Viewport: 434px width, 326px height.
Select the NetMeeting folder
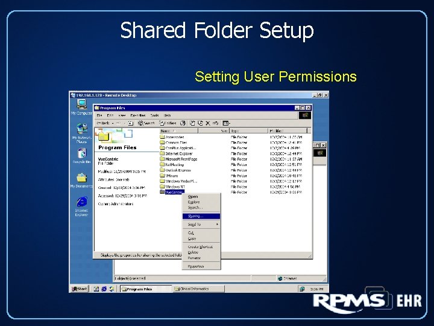[172, 165]
